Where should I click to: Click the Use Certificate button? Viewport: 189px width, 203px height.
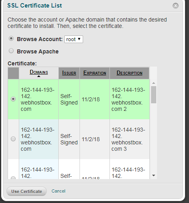[x=27, y=191]
